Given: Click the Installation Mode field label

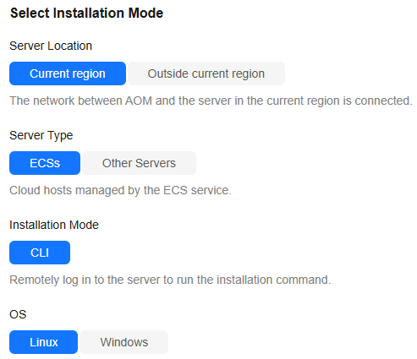Looking at the screenshot, I should point(54,225).
